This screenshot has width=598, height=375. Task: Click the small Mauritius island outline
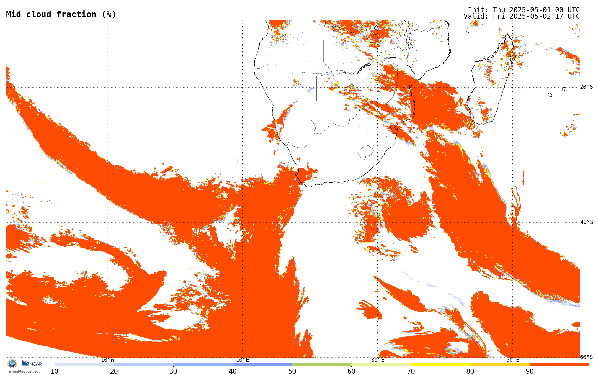tap(563, 89)
